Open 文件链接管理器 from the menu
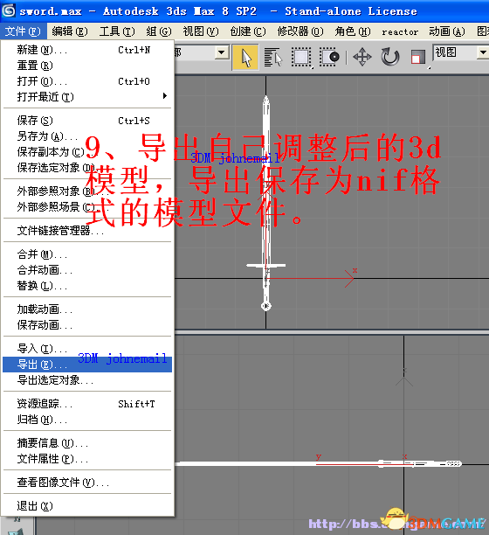This screenshot has height=535, width=489. point(87,231)
